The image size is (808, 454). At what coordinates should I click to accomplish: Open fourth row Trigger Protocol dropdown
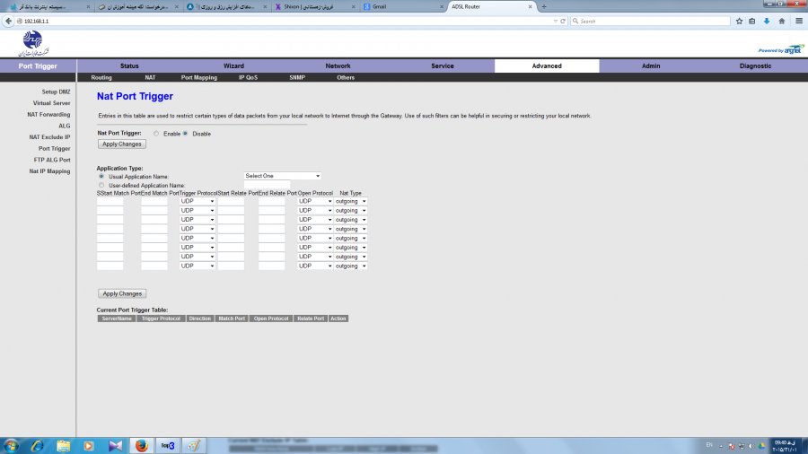(198, 229)
